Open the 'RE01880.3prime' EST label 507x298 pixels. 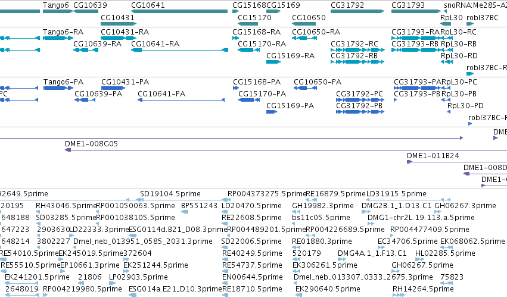[x=322, y=241]
